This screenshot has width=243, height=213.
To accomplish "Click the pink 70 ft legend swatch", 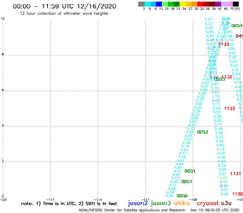I will 230,4.
